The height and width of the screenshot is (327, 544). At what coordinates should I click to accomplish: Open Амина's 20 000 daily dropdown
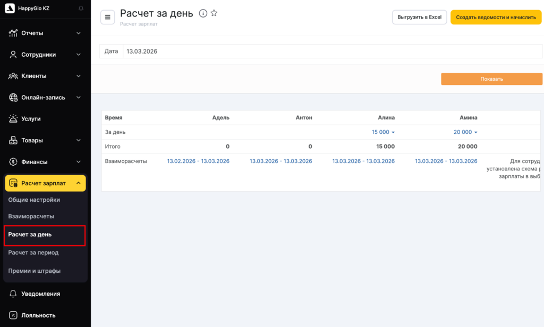[x=465, y=132]
